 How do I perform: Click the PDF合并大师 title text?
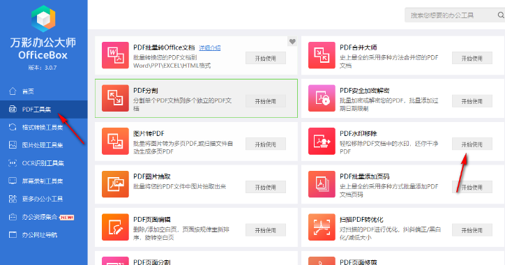359,47
